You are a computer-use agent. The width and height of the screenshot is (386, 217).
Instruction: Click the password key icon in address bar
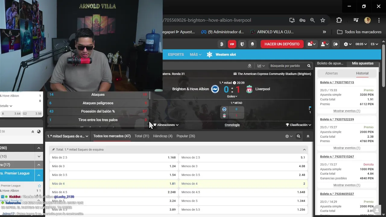pos(302,20)
